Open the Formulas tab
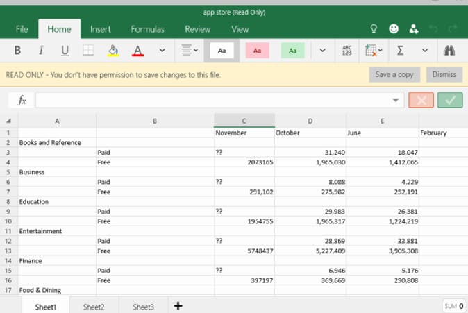The height and width of the screenshot is (313, 468). pyautogui.click(x=147, y=29)
